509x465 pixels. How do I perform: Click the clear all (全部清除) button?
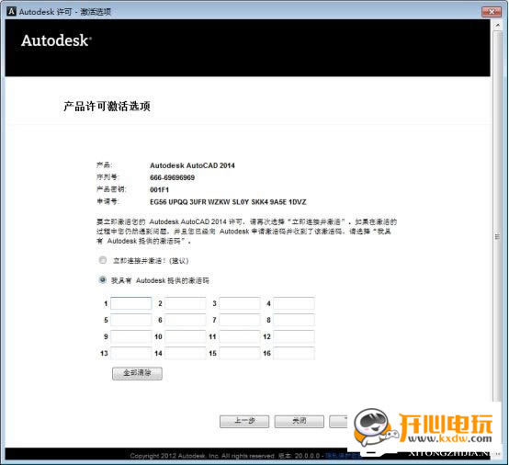click(137, 373)
